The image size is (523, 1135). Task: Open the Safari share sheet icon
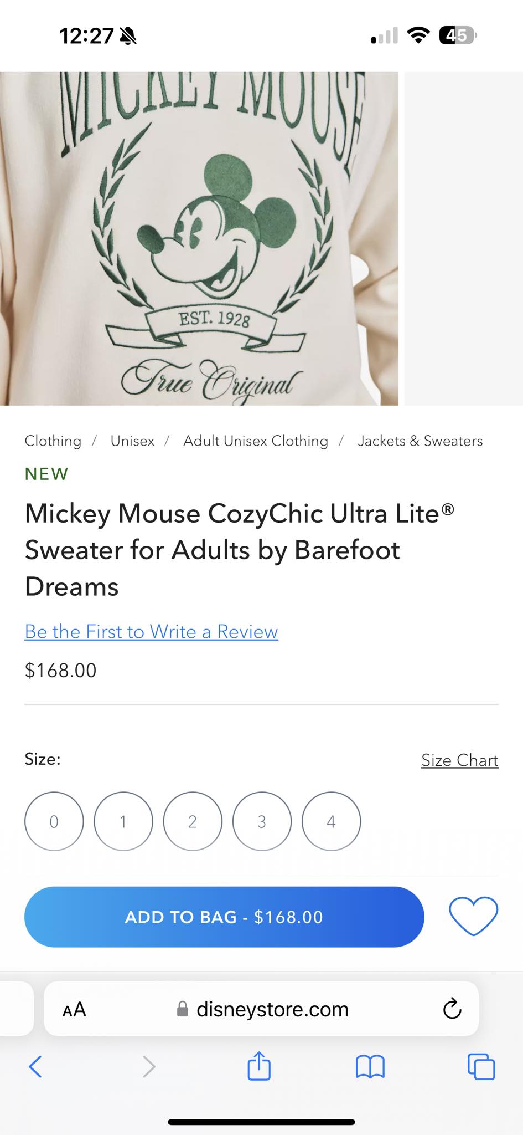pyautogui.click(x=259, y=1066)
